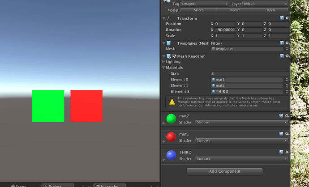Screen dimensions: 309x187
Task: Click the Model Revert button
Action: point(235,10)
